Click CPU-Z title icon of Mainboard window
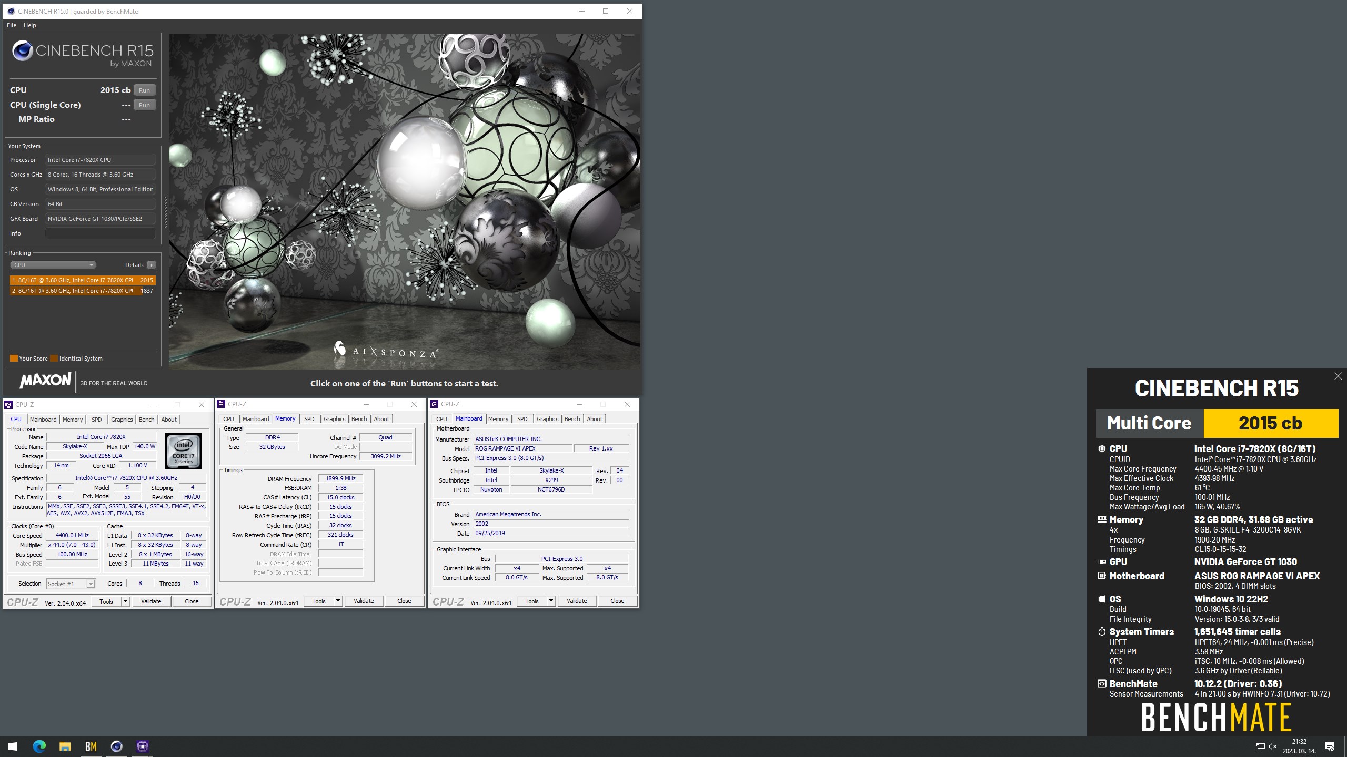Screen dimensions: 1347x757 434,404
